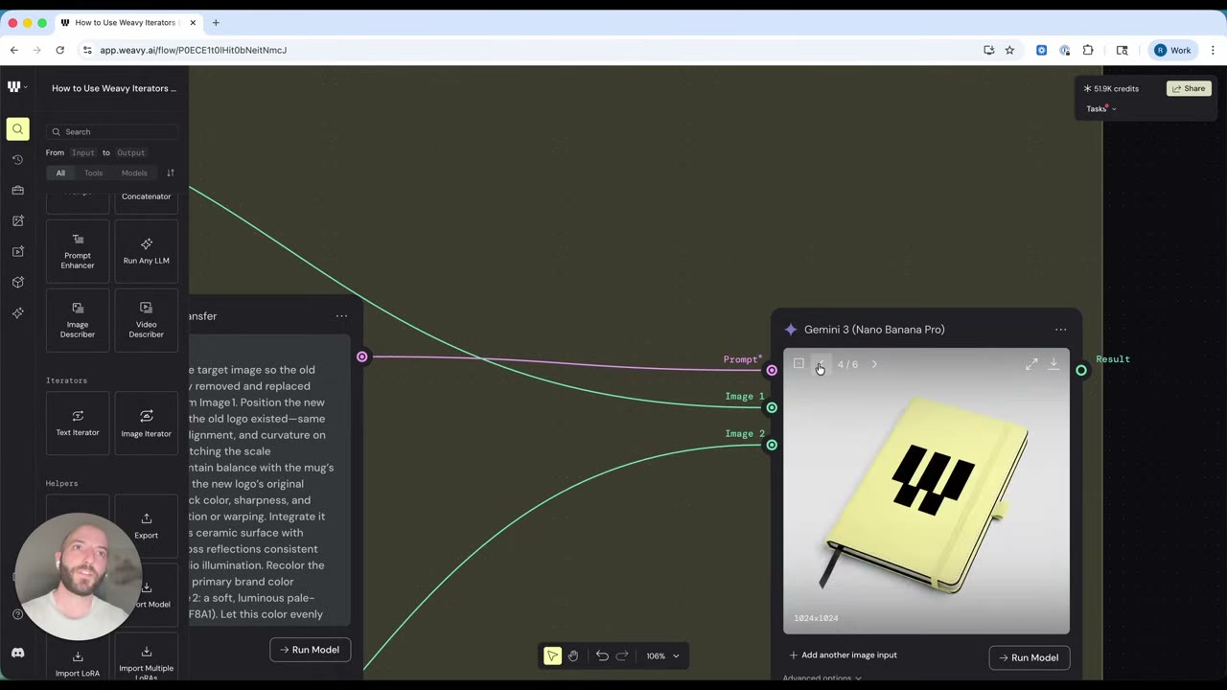Bookmark this page with the star icon
This screenshot has width=1227, height=690.
point(1009,50)
